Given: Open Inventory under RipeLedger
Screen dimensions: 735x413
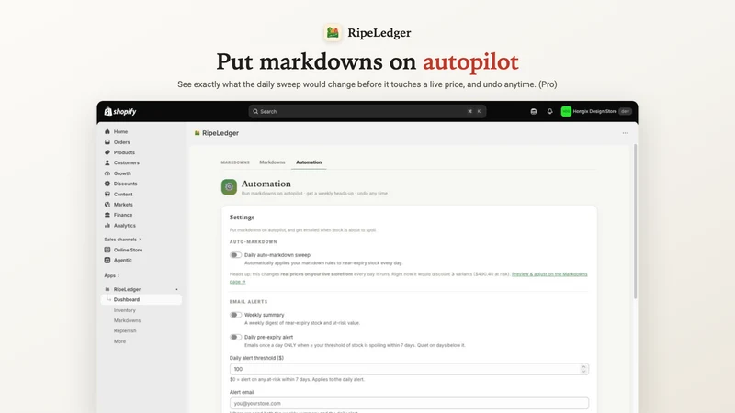Looking at the screenshot, I should [125, 310].
